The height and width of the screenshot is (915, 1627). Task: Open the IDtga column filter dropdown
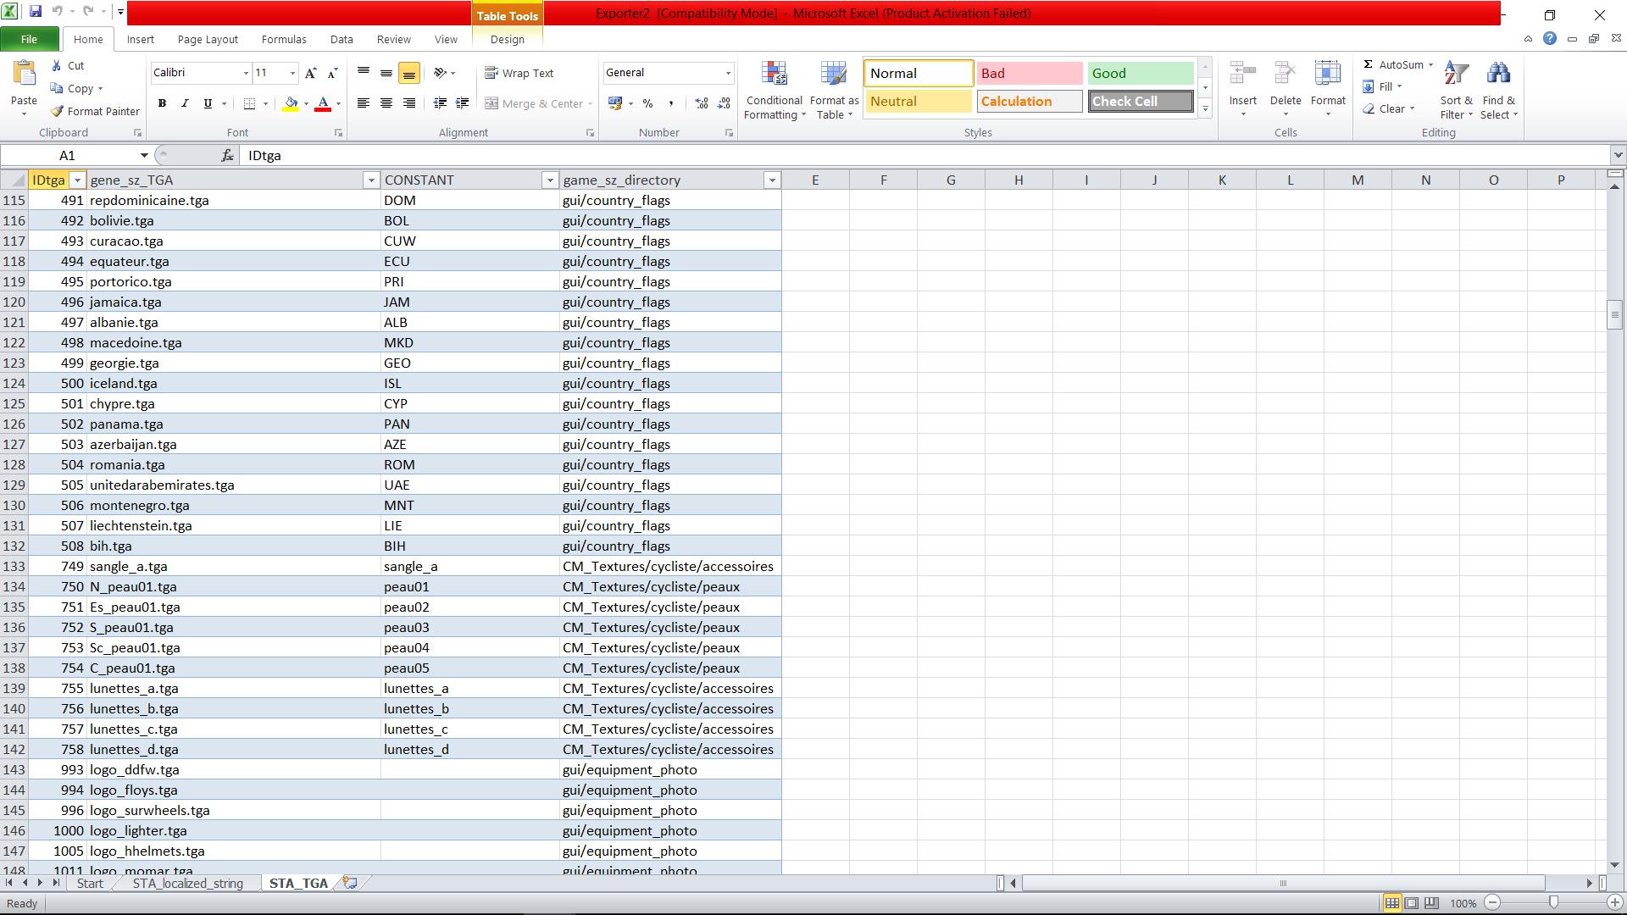77,180
